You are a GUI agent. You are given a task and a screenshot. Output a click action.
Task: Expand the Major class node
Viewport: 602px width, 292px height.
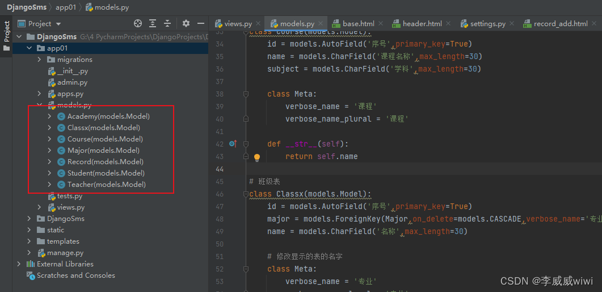pyautogui.click(x=49, y=150)
